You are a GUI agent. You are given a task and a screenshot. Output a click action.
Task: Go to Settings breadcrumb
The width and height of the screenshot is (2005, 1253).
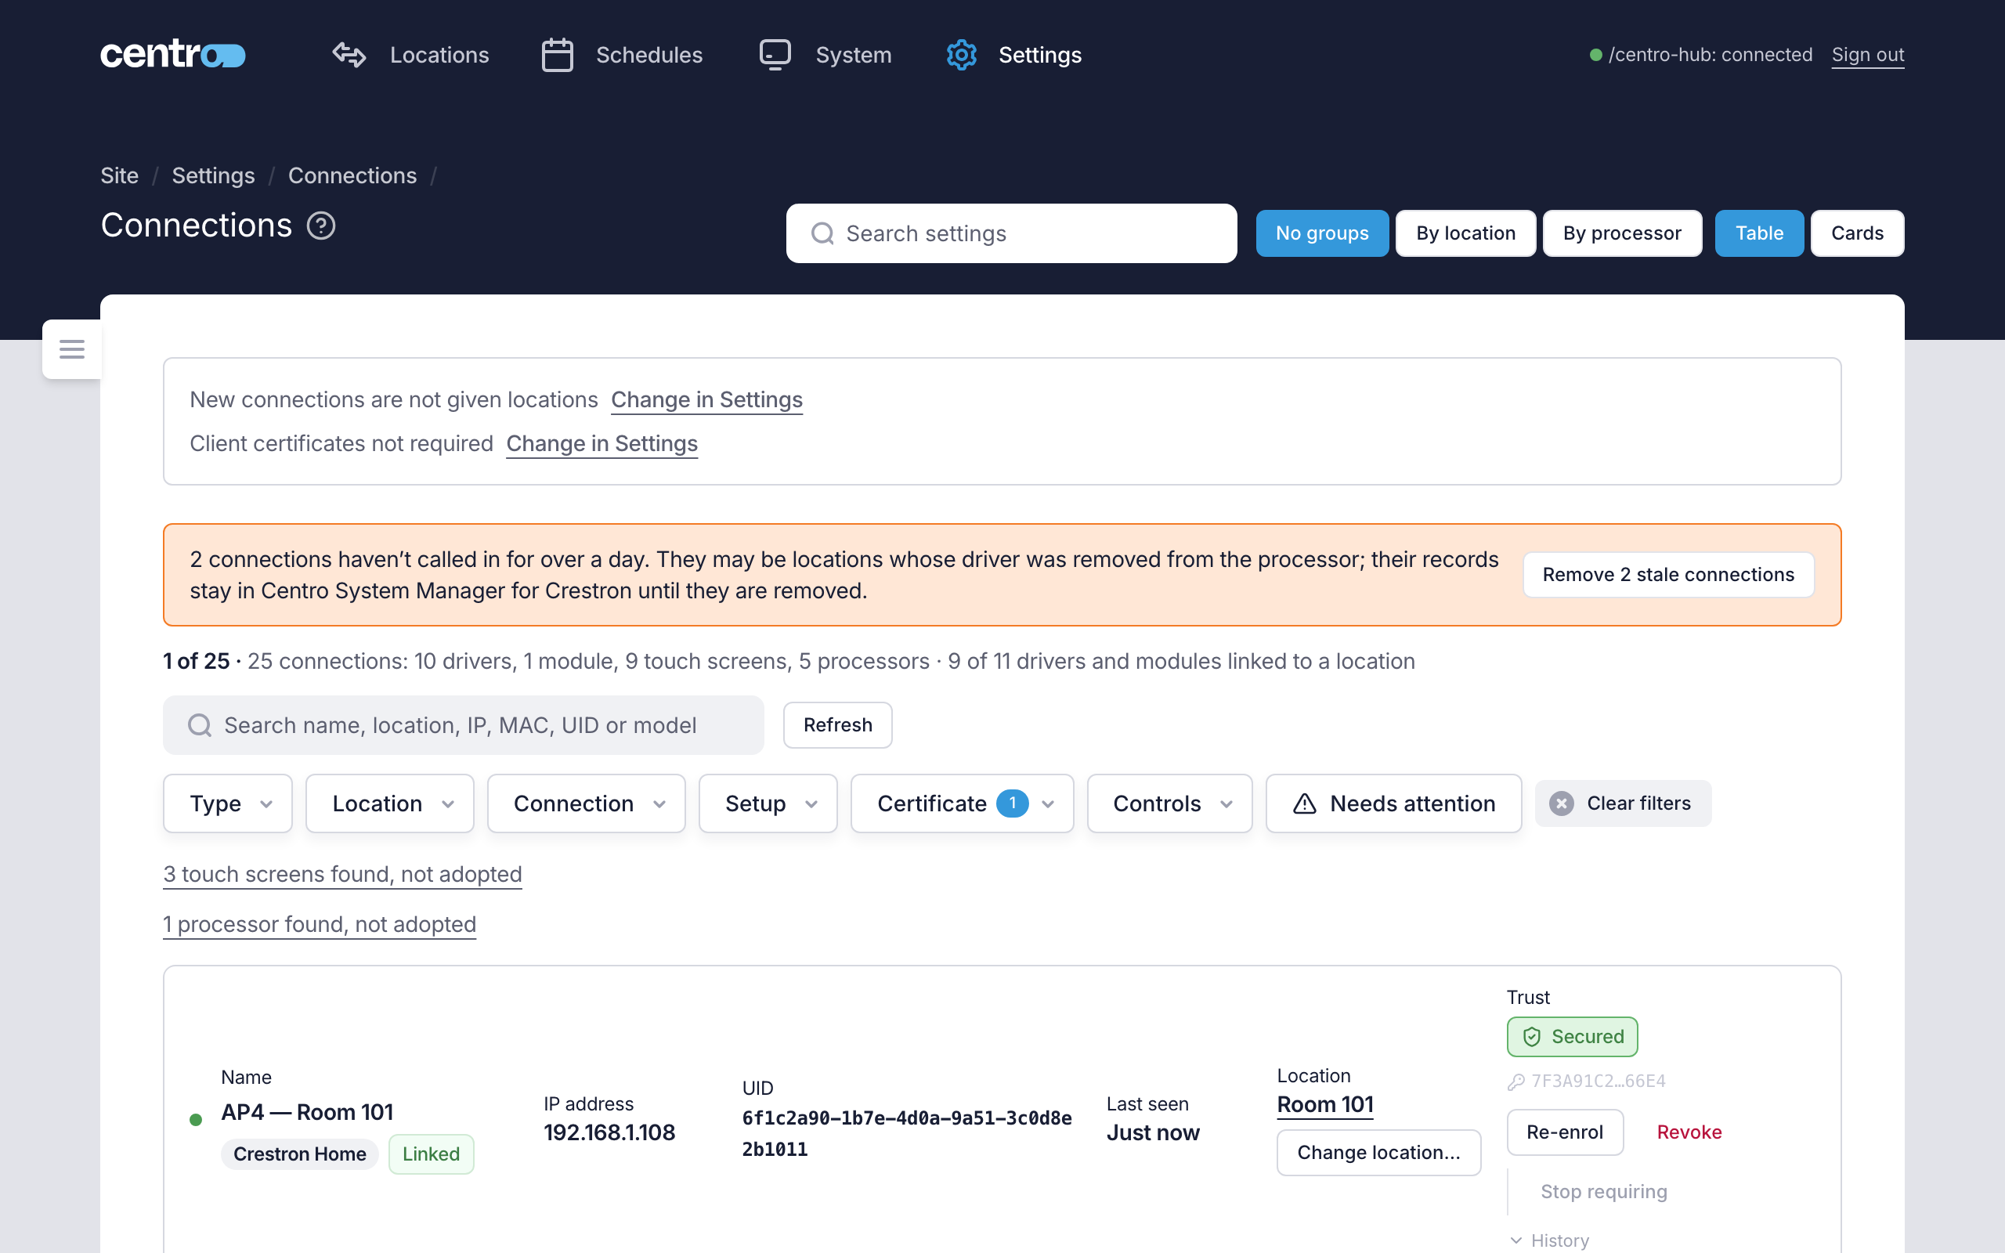pos(213,175)
